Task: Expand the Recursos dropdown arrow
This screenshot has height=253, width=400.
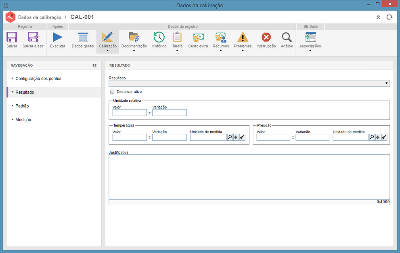Action: coord(221,51)
